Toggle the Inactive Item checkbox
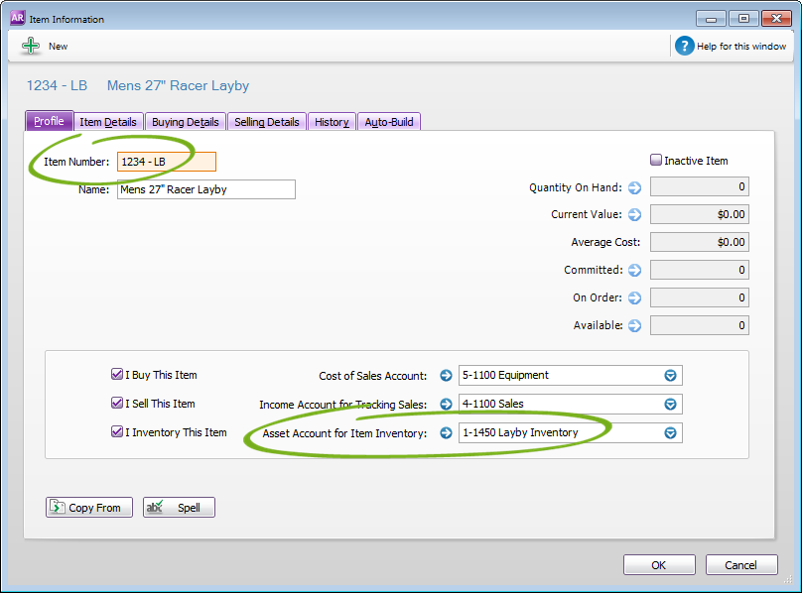The image size is (802, 593). [x=656, y=160]
